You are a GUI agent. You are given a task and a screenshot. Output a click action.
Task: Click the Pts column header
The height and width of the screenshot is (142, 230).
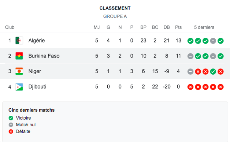[178, 27]
